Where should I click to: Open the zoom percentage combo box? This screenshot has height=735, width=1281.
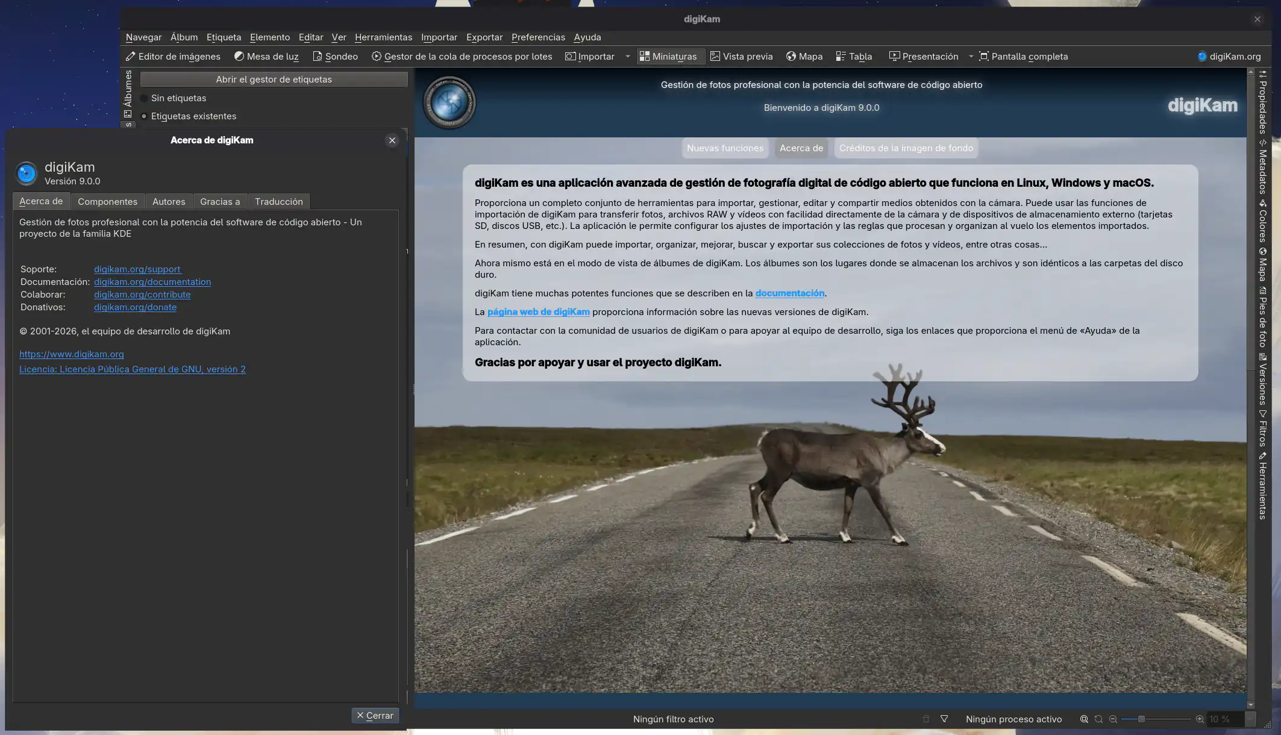(x=1250, y=719)
